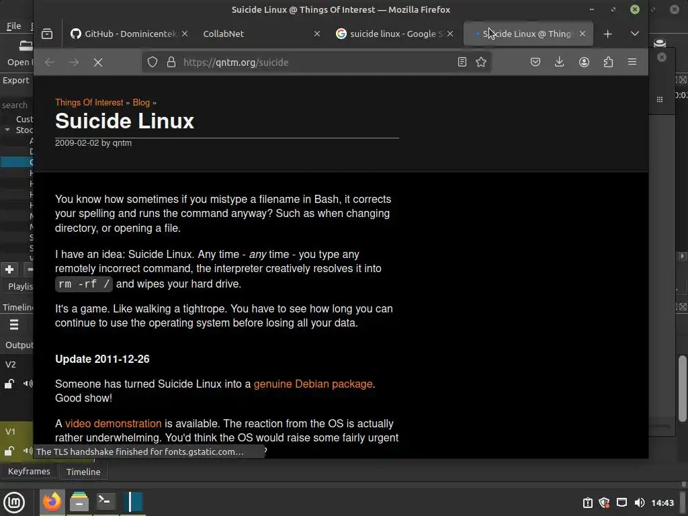Click the search field in background editor
Image resolution: width=688 pixels, height=516 pixels.
[17, 105]
